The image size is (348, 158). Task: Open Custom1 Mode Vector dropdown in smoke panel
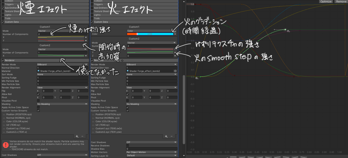click(62, 31)
